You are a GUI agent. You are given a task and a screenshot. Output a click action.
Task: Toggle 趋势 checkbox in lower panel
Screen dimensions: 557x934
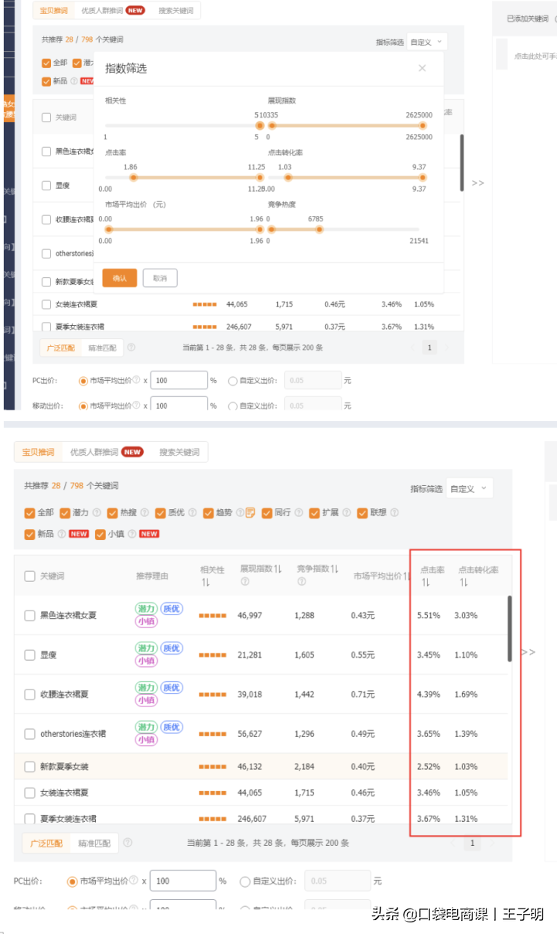(209, 513)
